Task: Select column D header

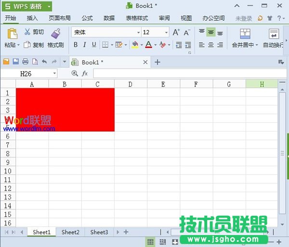Action: pyautogui.click(x=131, y=84)
